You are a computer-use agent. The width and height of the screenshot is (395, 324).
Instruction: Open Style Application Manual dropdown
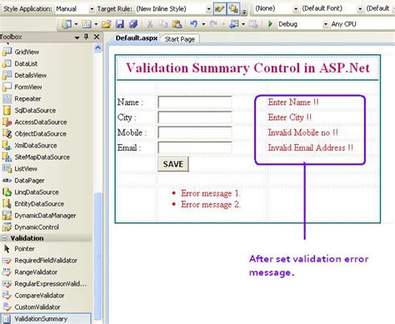point(92,9)
